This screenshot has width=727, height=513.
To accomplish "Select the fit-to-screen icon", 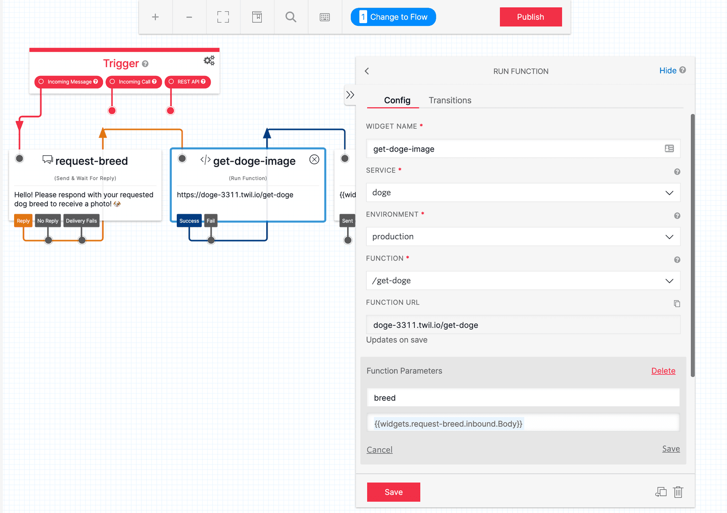I will 223,17.
